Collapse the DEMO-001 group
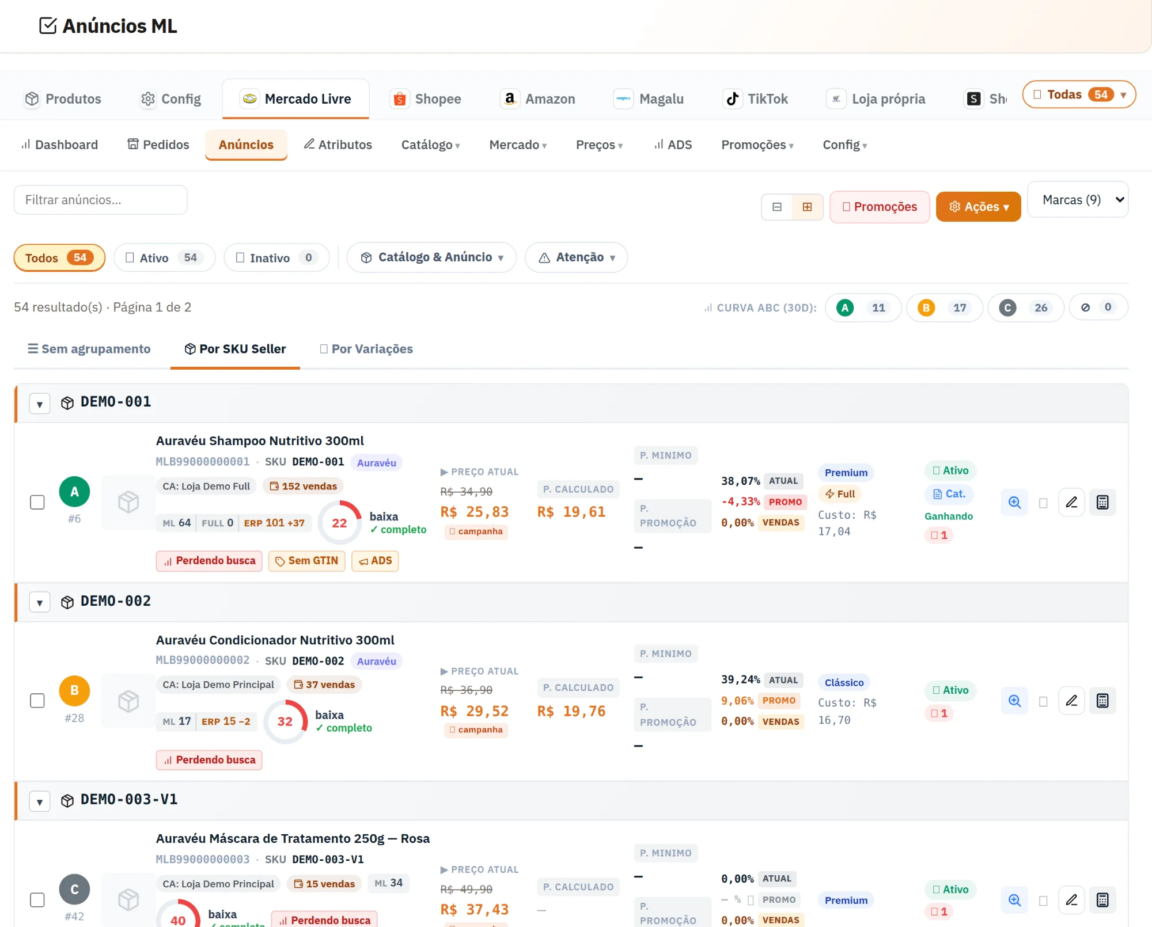 click(40, 404)
